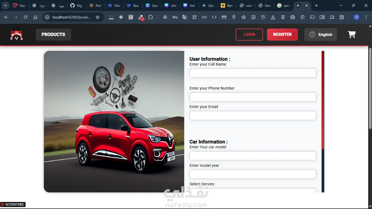Click the REGISTER button
Screen dimensions: 372x209
(x=282, y=35)
